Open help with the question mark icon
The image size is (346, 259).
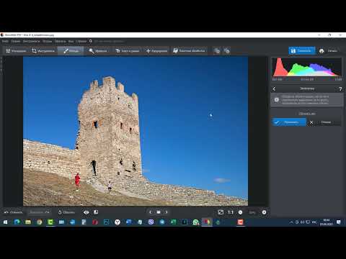pos(340,89)
